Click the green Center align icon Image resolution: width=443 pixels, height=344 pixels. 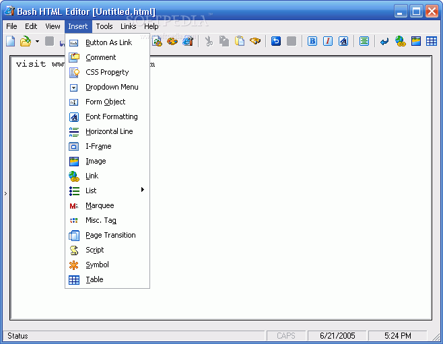pos(364,41)
